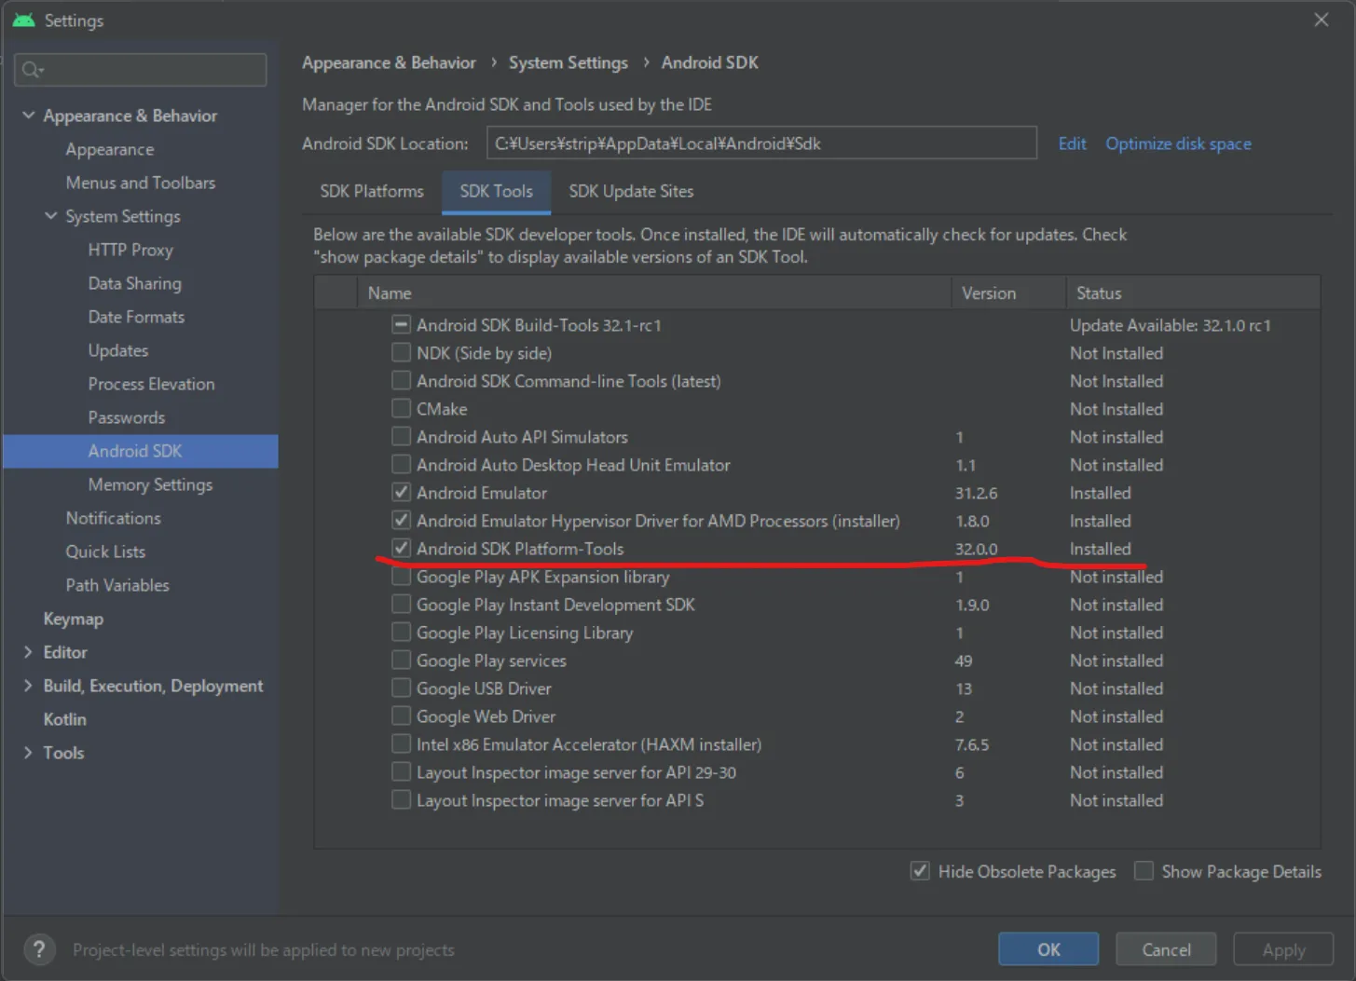Expand the Build, Execution, Deployment section
The image size is (1356, 981).
point(28,686)
